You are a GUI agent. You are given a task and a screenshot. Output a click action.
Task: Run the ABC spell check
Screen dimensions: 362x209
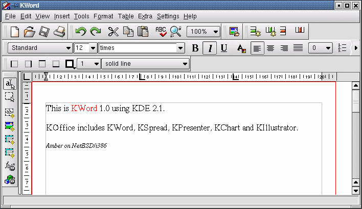(x=161, y=32)
